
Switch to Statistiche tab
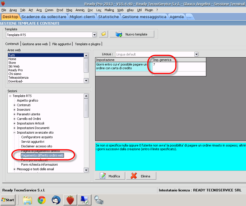[109, 17]
